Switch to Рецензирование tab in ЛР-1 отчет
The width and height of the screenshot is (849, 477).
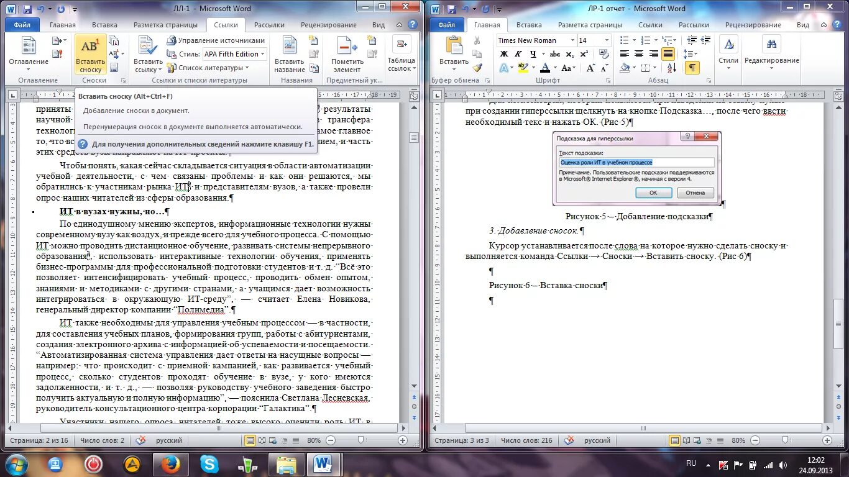(753, 25)
